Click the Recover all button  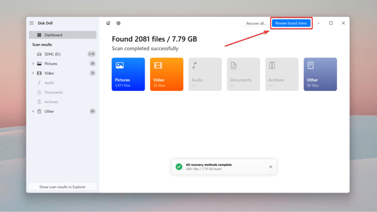coord(257,23)
